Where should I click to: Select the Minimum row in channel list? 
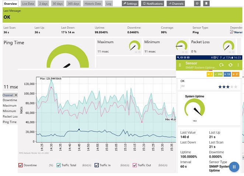tap(9, 111)
